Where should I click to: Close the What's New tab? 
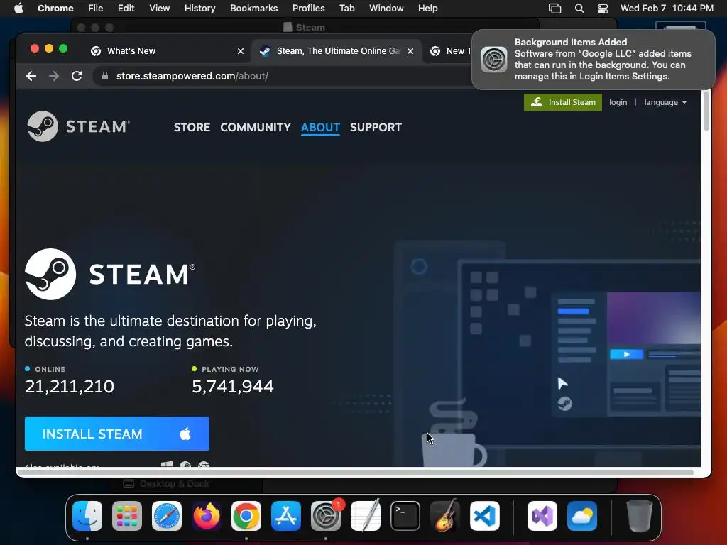coord(241,51)
